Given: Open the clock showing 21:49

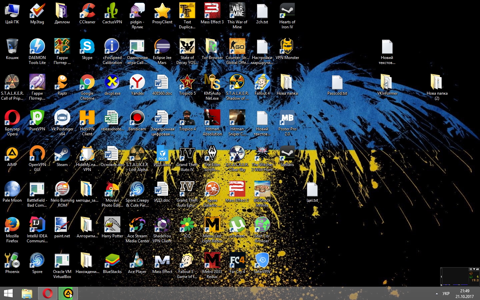Looking at the screenshot, I should coord(465,294).
